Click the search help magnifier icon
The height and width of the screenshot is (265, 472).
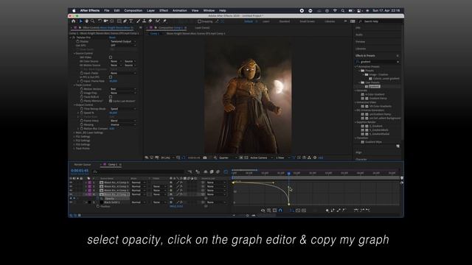click(x=361, y=21)
